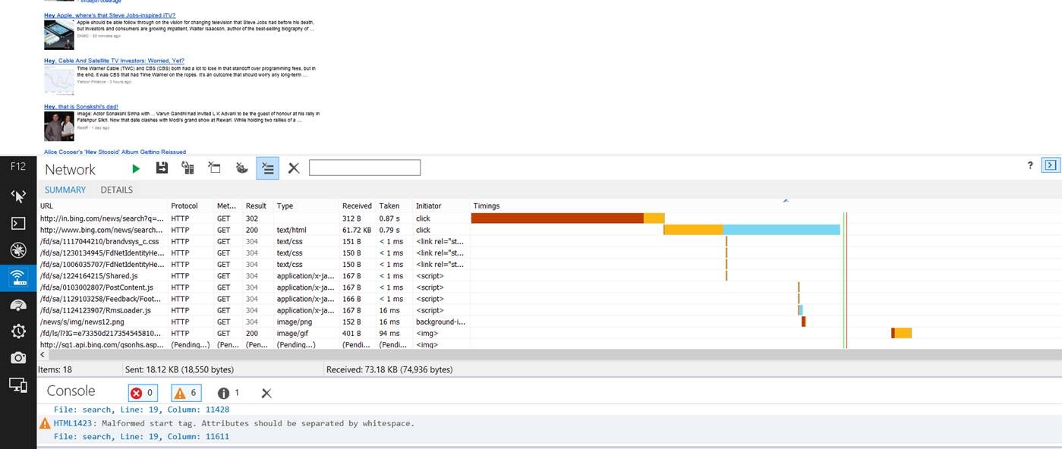Screen dimensions: 1062x449
Task: Export captured traffic using the save icon
Action: click(x=162, y=168)
